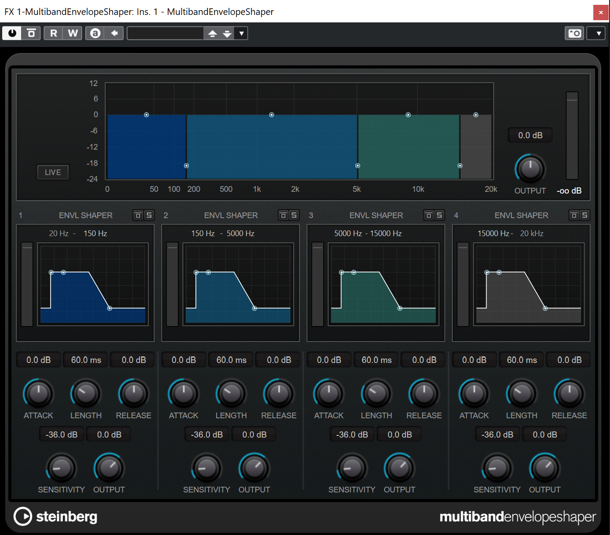Click band 1 gain handle in spectrum
This screenshot has height=535, width=610.
tap(147, 115)
